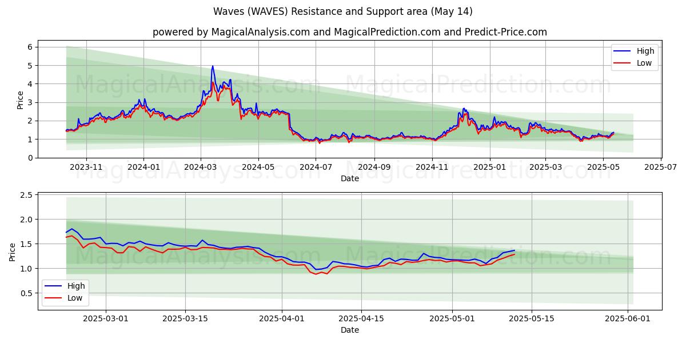This screenshot has width=686, height=343.
Task: Click the top chart 'Date' axis label
Action: coord(350,178)
